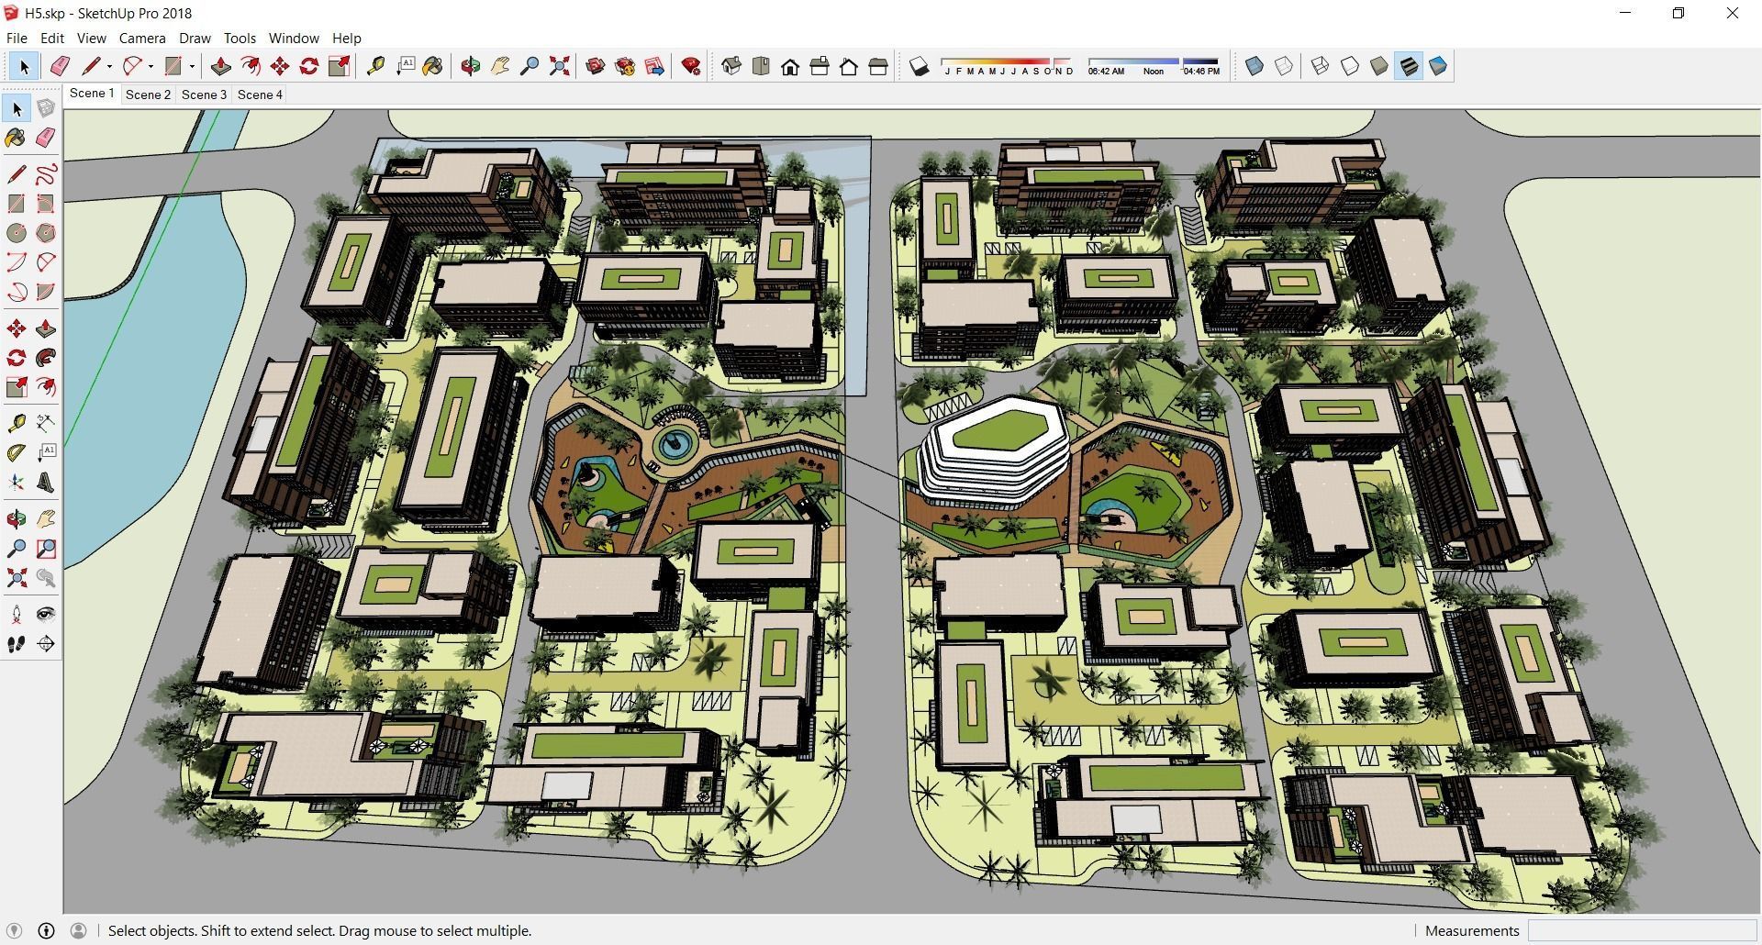This screenshot has width=1762, height=945.
Task: Open the Extension Manager ruby icon
Action: (x=691, y=66)
